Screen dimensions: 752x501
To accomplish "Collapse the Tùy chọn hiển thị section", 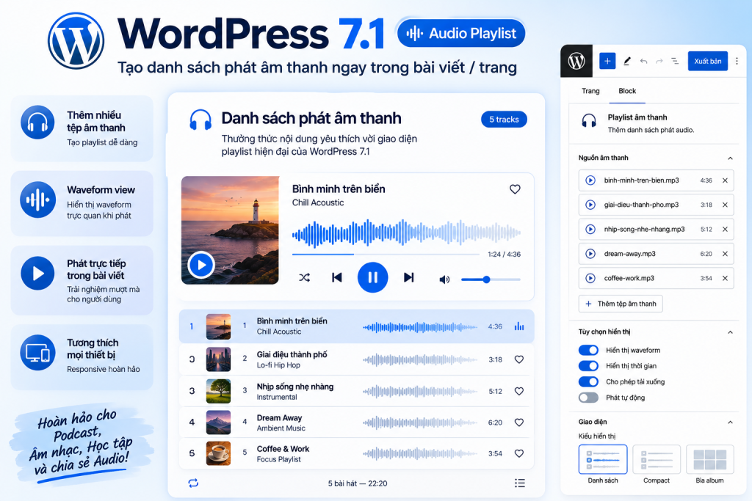I will click(x=730, y=332).
